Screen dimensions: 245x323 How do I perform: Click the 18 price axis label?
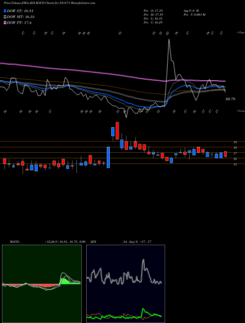(x=235, y=148)
